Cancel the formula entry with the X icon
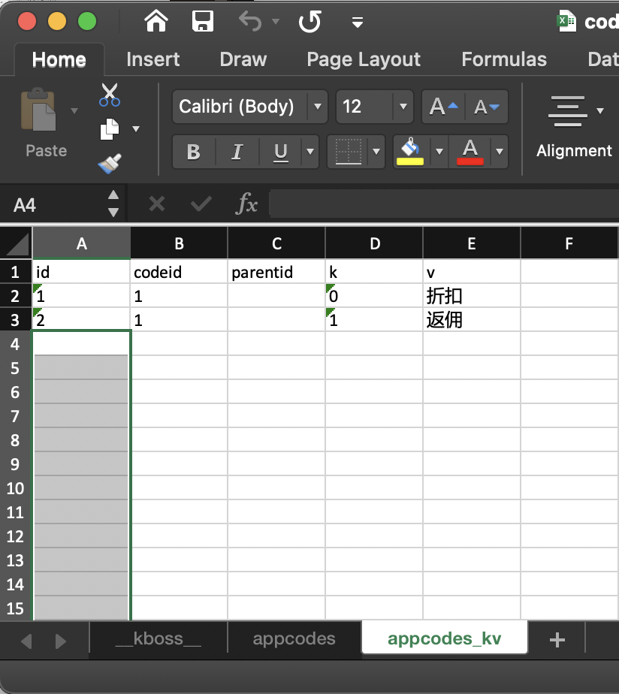Viewport: 619px width, 694px height. pyautogui.click(x=157, y=204)
